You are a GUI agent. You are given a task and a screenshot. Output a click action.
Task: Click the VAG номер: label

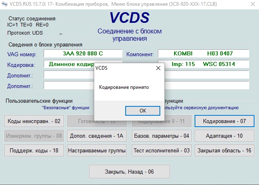point(22,54)
